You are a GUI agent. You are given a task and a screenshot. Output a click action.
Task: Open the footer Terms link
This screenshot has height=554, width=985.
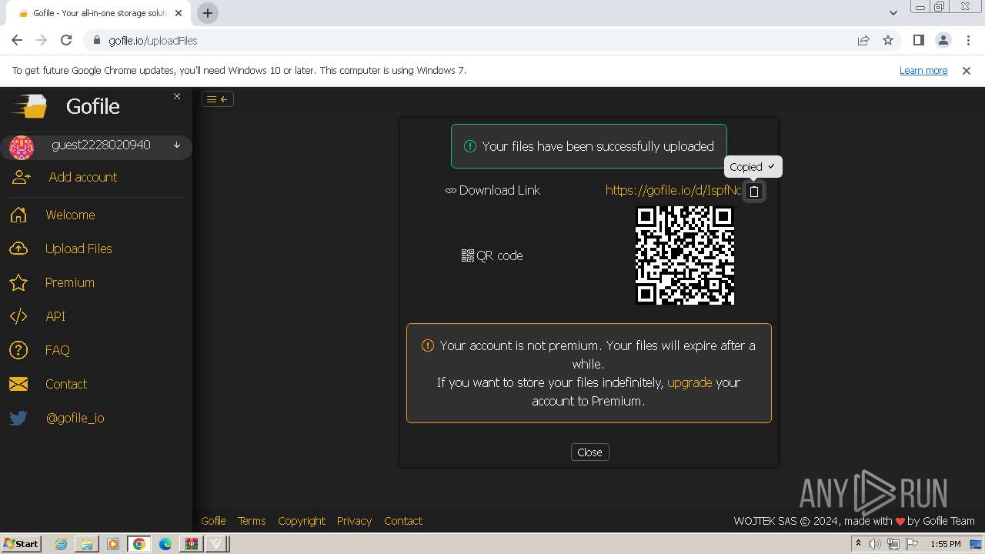252,521
